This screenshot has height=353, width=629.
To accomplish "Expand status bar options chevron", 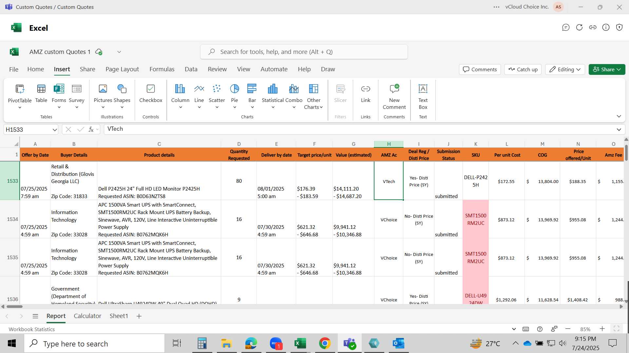I will point(514,329).
